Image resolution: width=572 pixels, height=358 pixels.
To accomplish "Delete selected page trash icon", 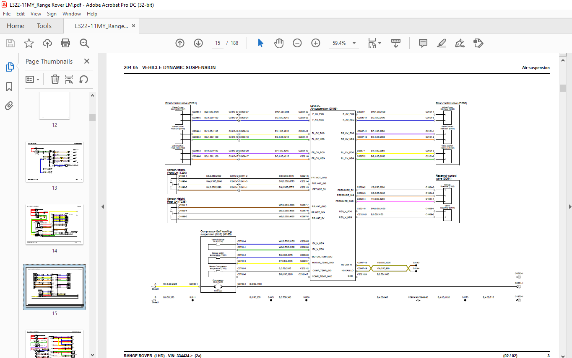I will pos(55,79).
